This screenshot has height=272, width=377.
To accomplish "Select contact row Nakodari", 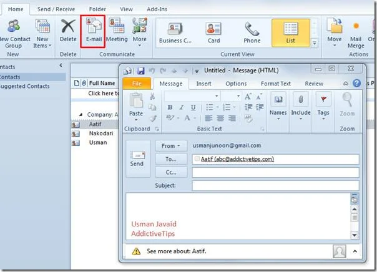I will click(95, 134).
